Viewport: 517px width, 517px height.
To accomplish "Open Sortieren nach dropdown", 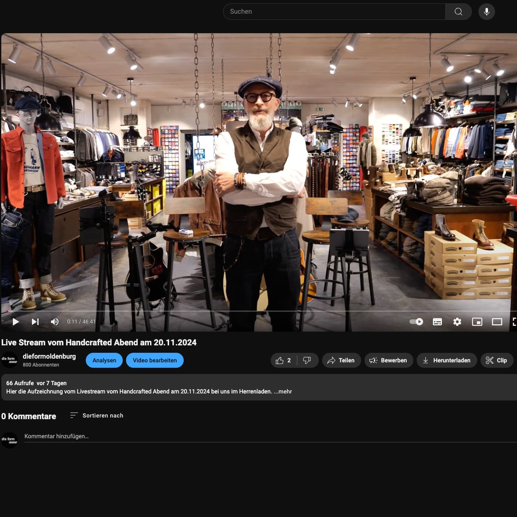I will tap(97, 415).
